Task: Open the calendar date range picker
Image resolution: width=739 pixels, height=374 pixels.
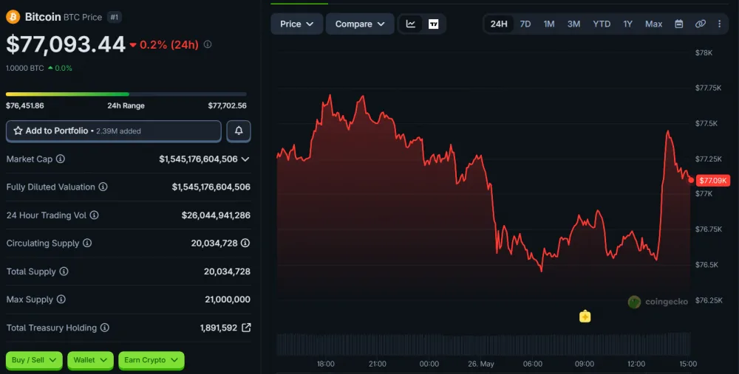Action: tap(678, 24)
